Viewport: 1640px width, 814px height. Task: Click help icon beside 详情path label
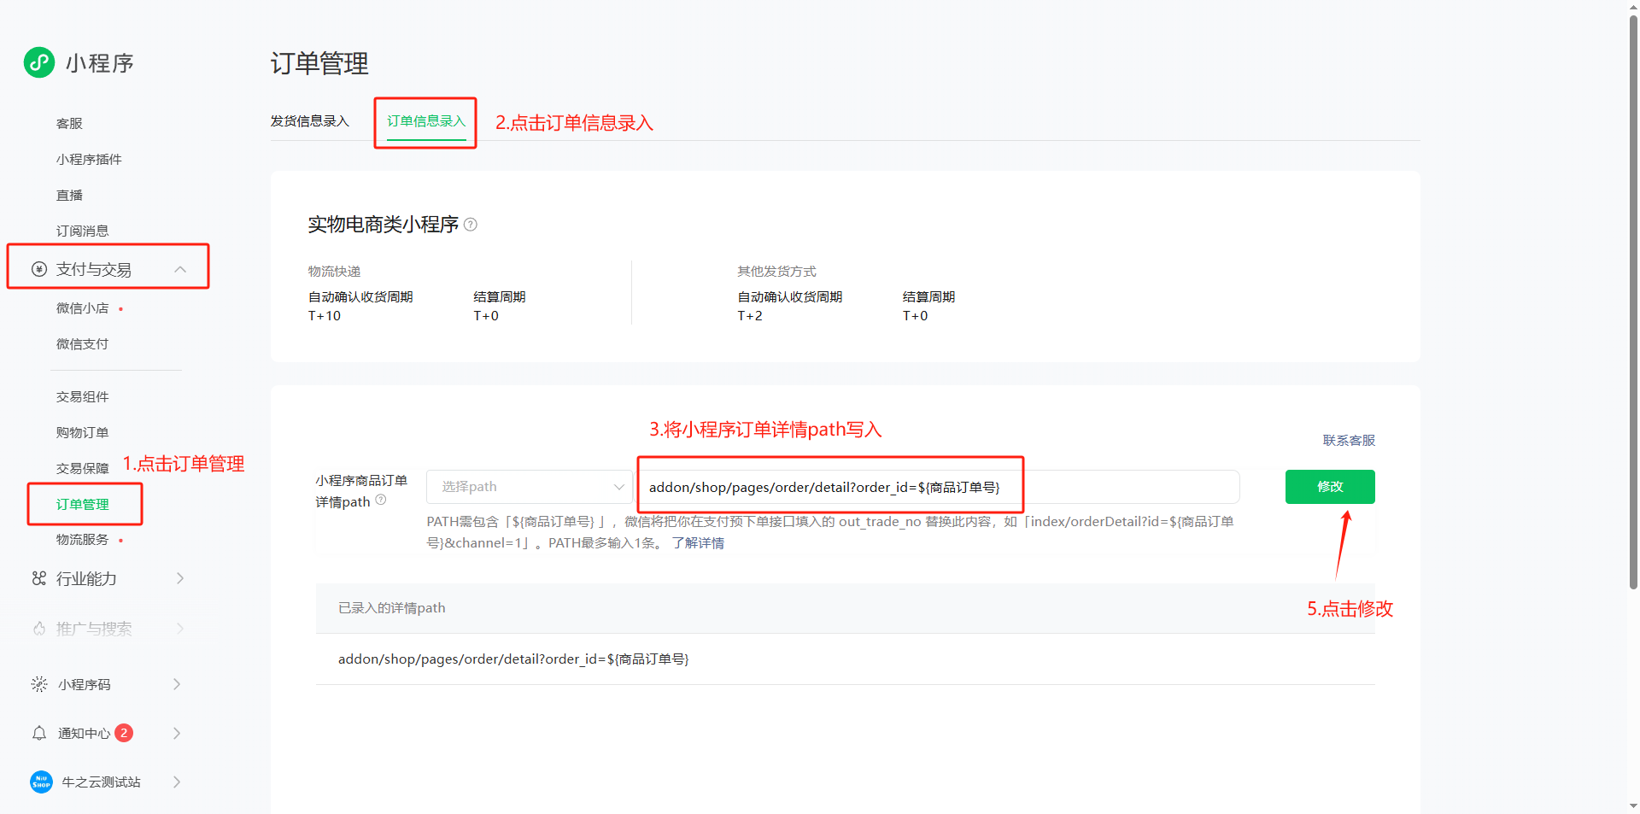pyautogui.click(x=381, y=501)
